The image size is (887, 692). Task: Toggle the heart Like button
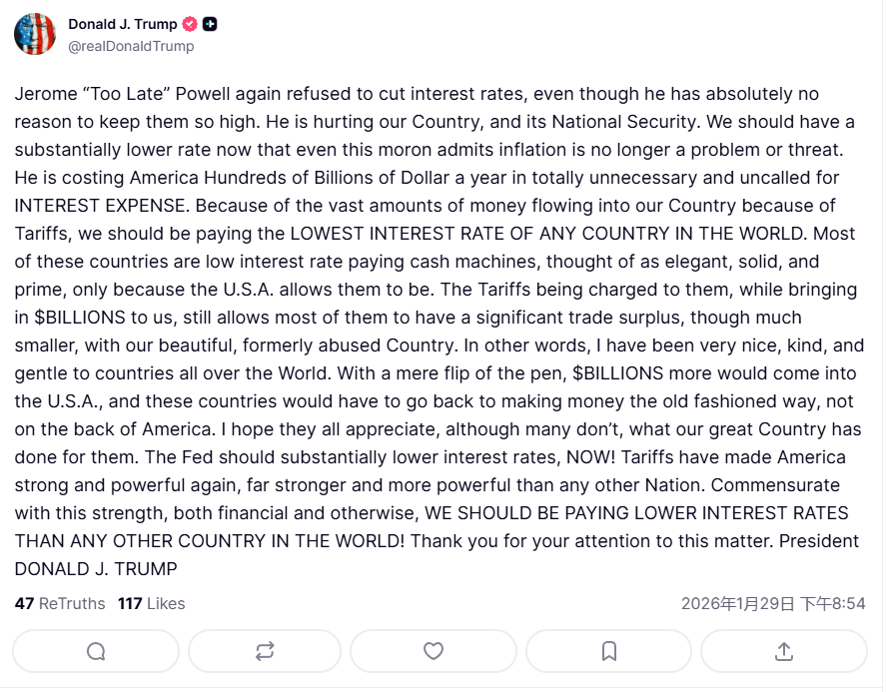coord(434,651)
